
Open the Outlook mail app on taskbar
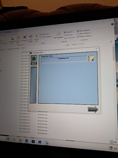[x=40, y=142]
